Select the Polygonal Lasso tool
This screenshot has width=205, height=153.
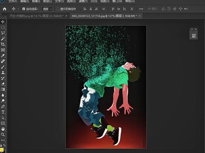(x=3, y=33)
